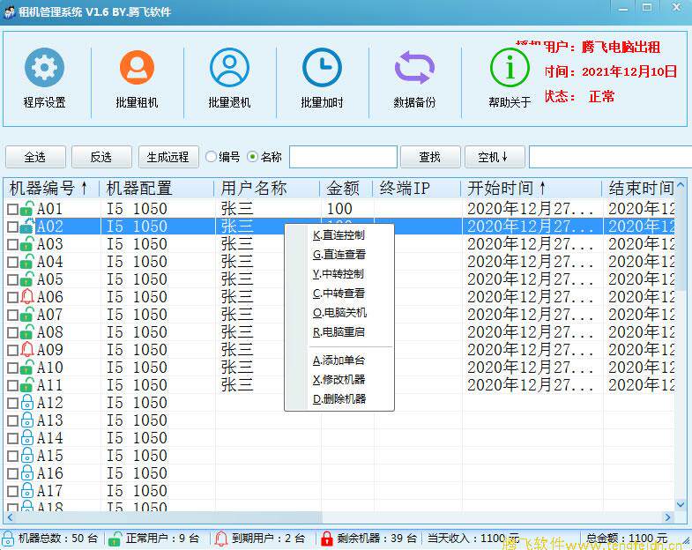Choose X.修改机器 from context menu
Viewport: 692px width, 550px height.
point(339,380)
